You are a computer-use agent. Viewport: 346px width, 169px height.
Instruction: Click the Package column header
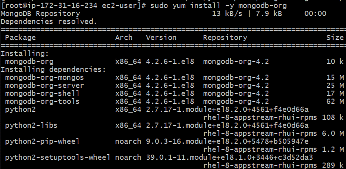(20, 38)
